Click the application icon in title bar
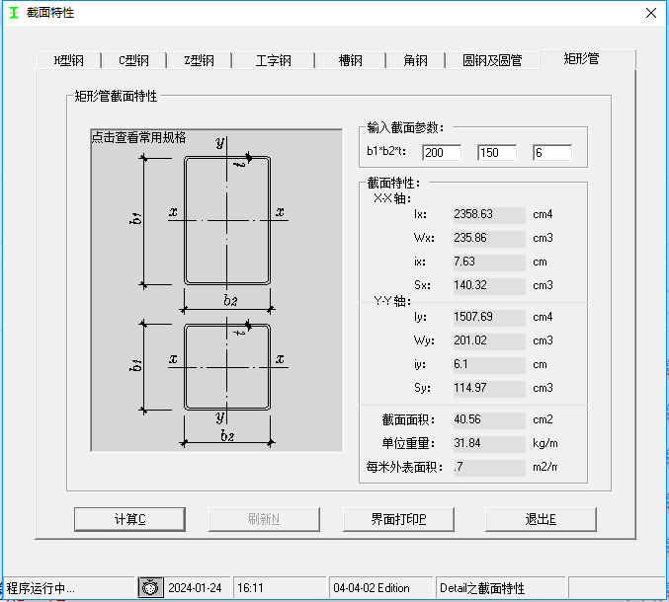Image resolution: width=669 pixels, height=602 pixels. point(14,13)
